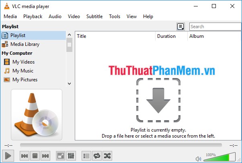Click the My Music note icon
The image size is (242, 163).
click(x=7, y=71)
